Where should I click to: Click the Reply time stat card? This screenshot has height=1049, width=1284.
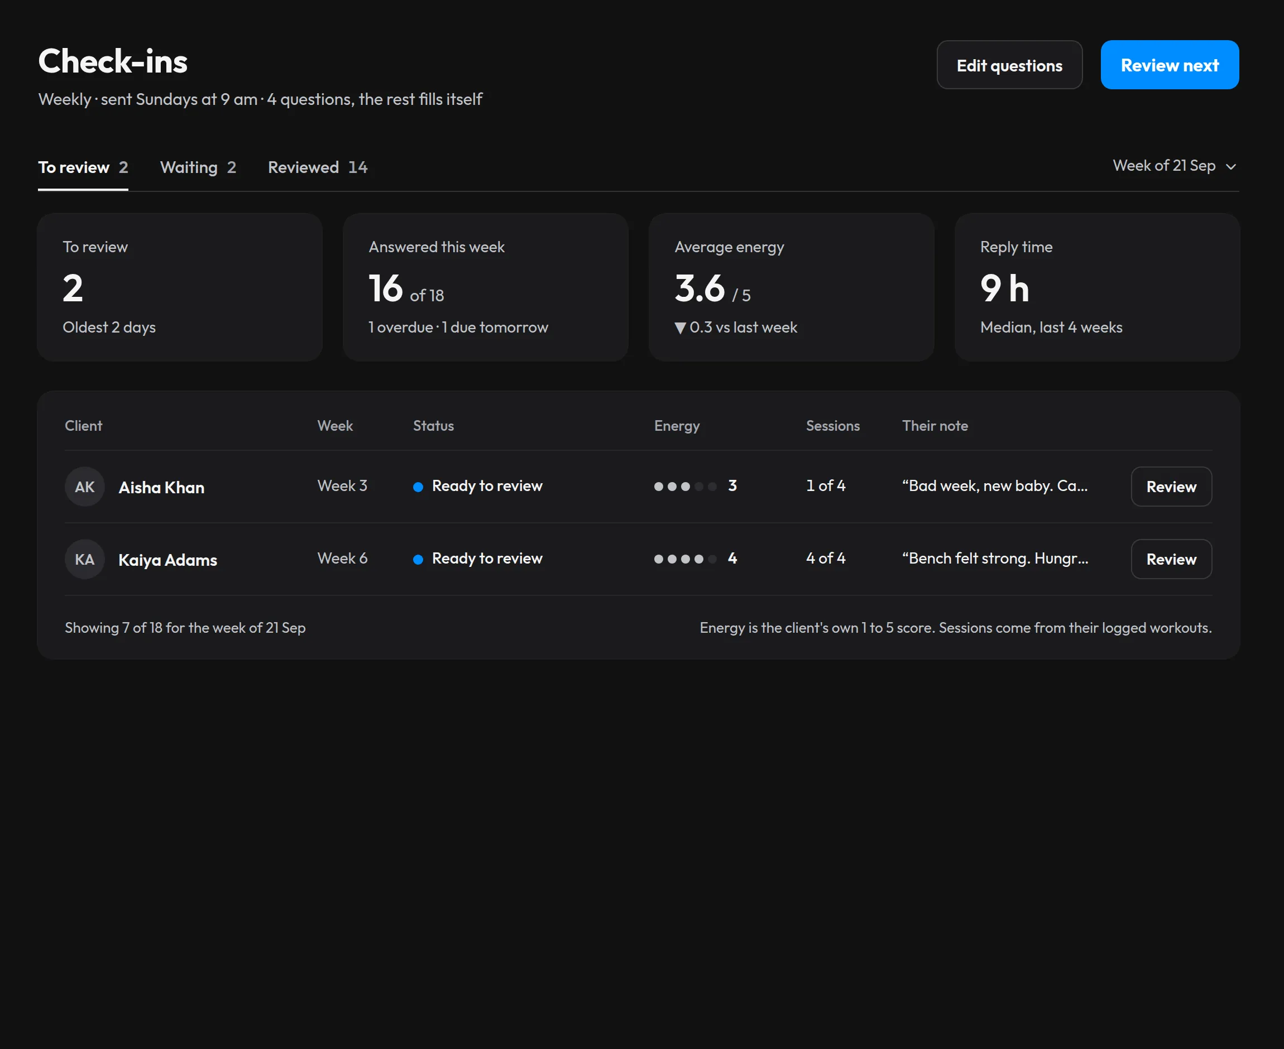pyautogui.click(x=1097, y=287)
